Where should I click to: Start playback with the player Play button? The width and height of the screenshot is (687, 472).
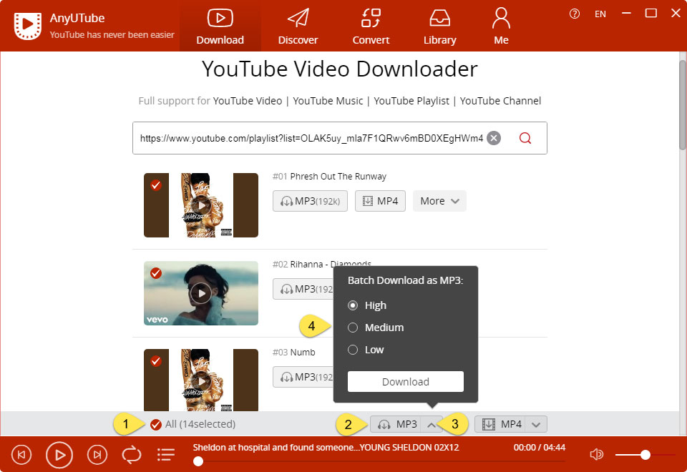pos(59,455)
